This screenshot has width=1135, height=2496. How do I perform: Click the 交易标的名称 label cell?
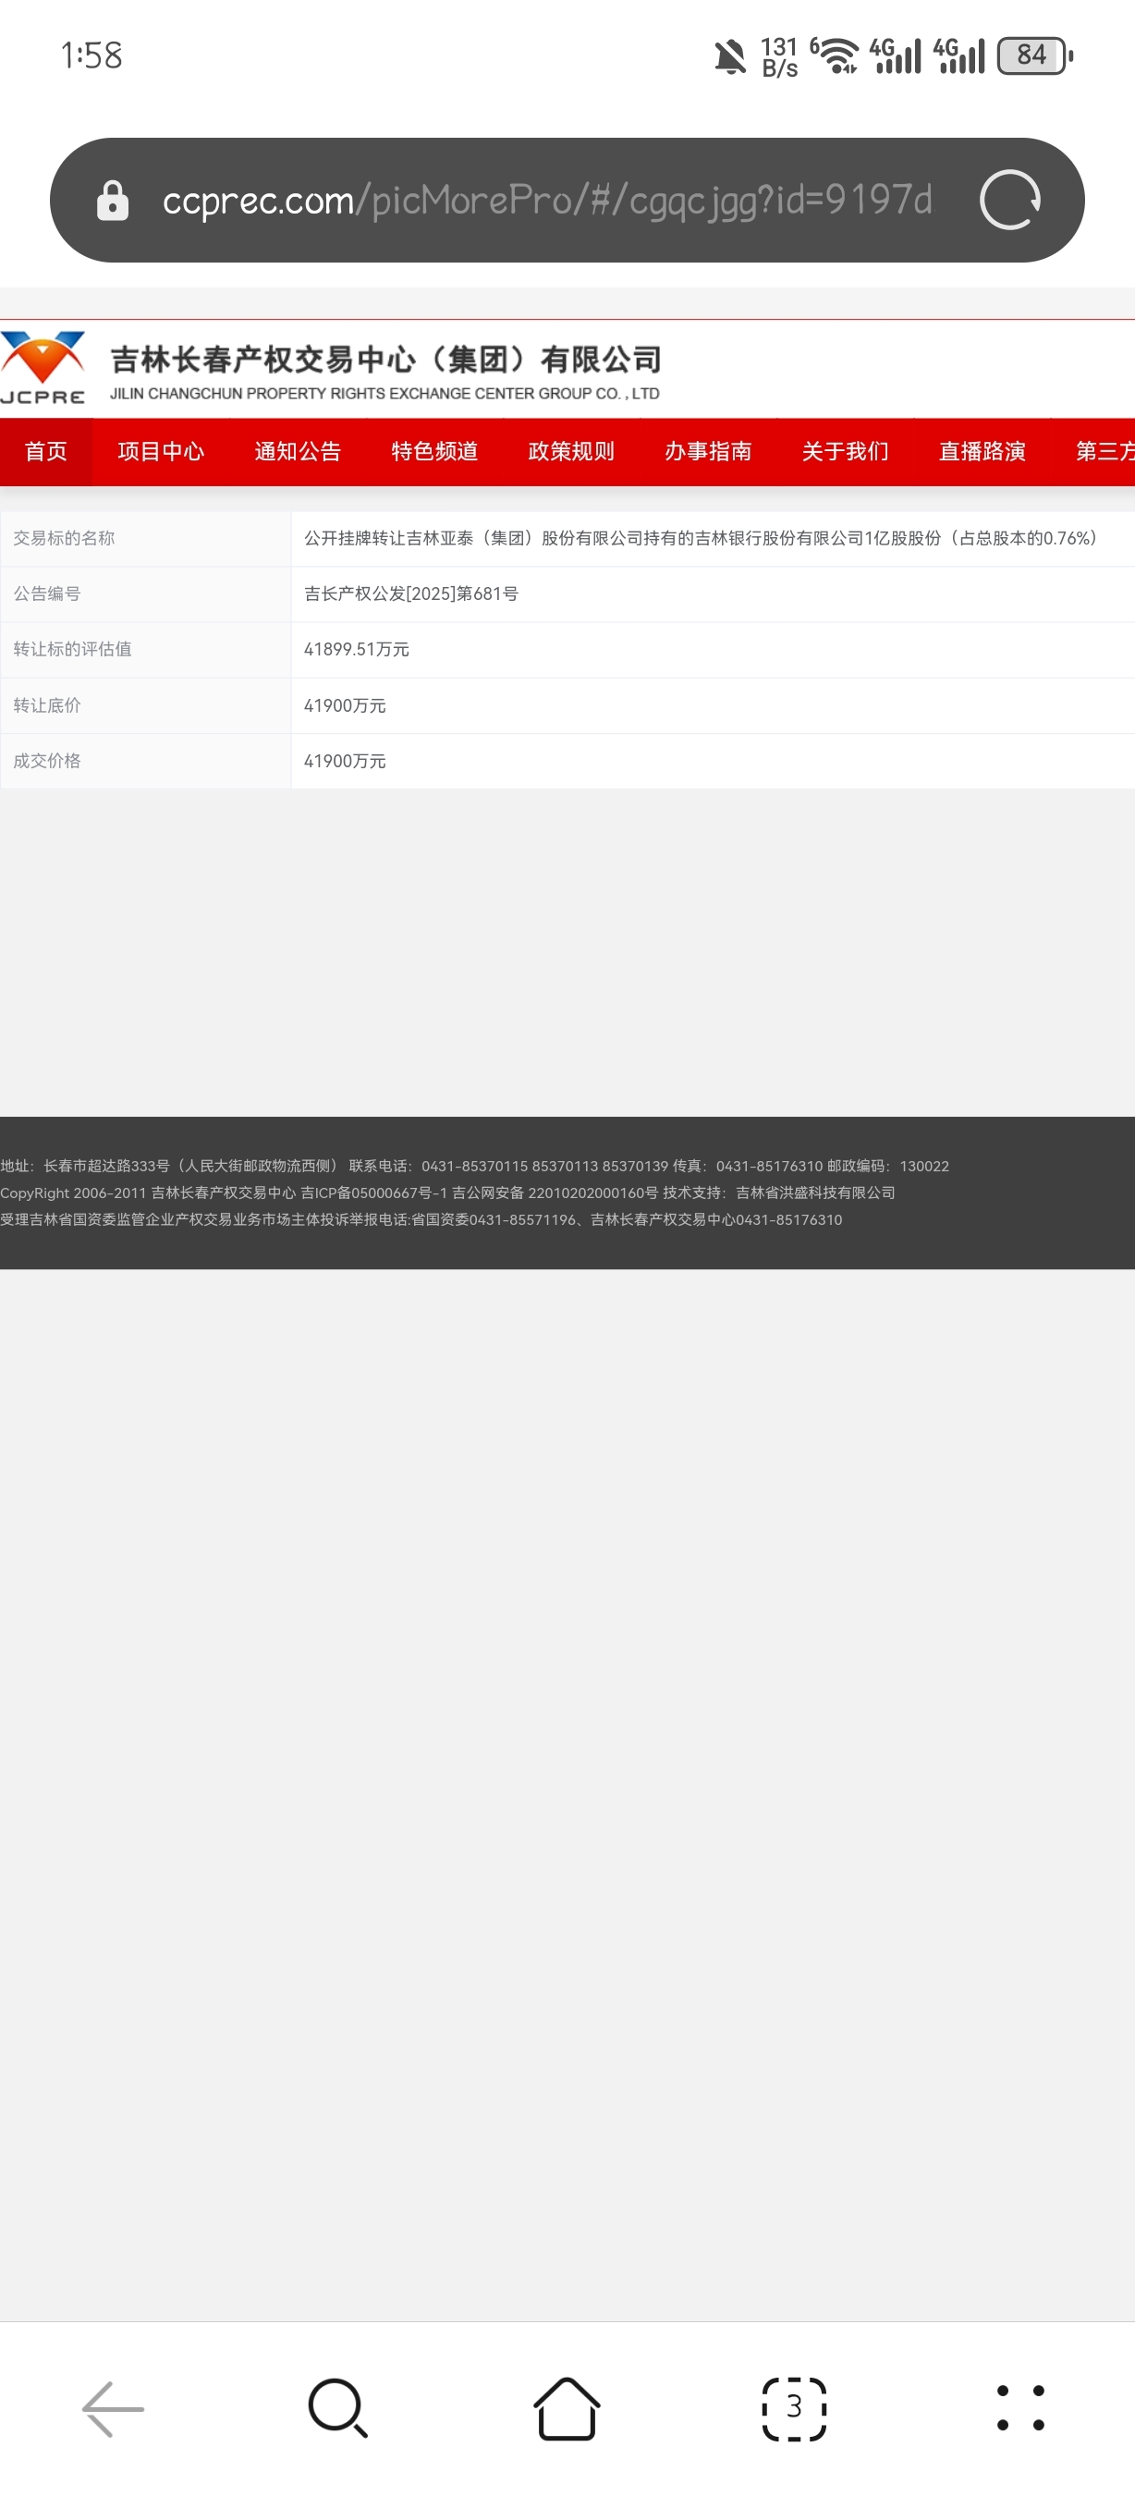(145, 538)
